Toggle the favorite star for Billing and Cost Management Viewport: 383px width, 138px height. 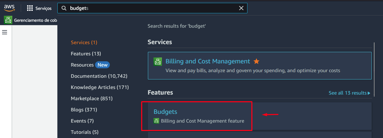[x=256, y=61]
